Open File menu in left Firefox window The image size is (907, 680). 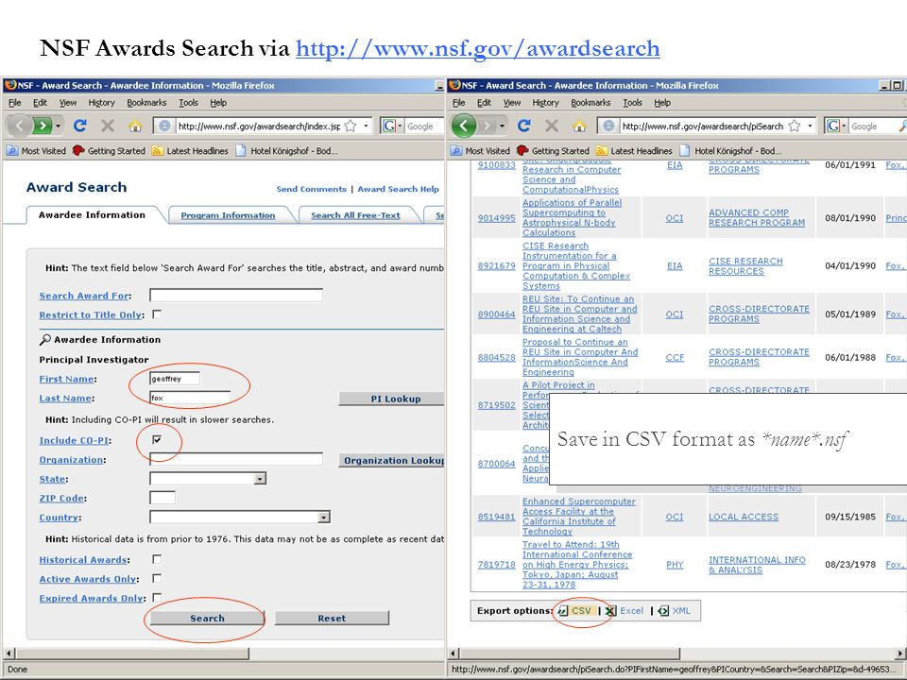tap(14, 102)
